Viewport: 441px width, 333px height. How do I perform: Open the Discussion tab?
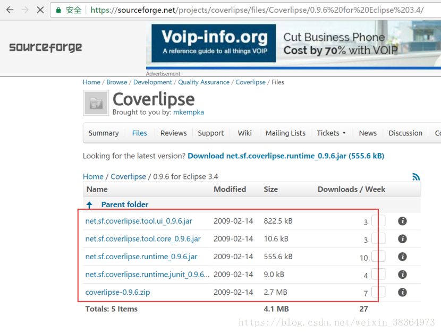point(405,133)
